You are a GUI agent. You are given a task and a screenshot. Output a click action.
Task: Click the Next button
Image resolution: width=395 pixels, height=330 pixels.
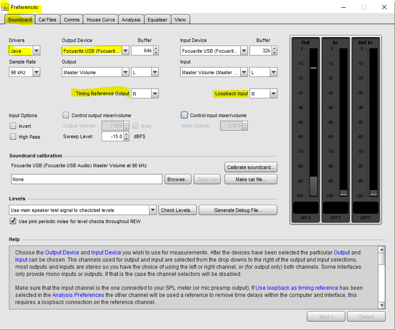(326, 317)
